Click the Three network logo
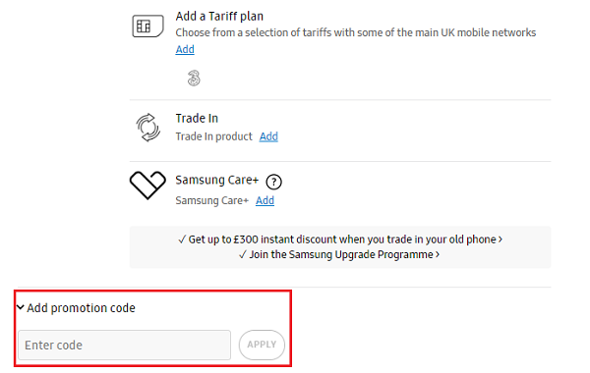Viewport: 590px width, 373px height. pyautogui.click(x=194, y=79)
